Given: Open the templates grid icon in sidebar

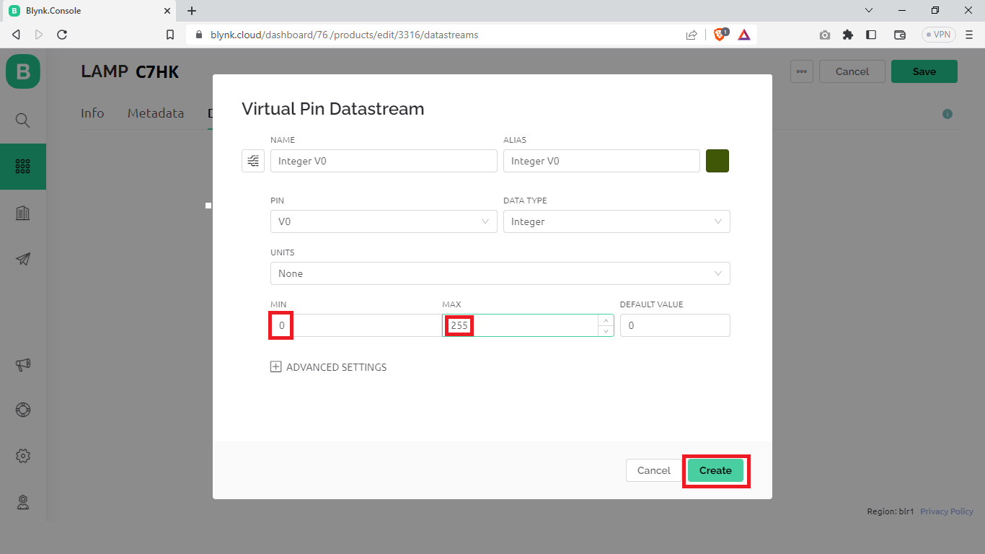Looking at the screenshot, I should (x=23, y=167).
